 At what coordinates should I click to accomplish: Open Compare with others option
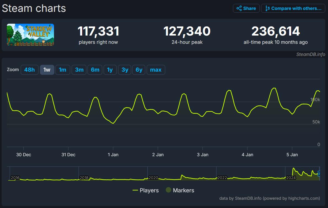(x=293, y=8)
